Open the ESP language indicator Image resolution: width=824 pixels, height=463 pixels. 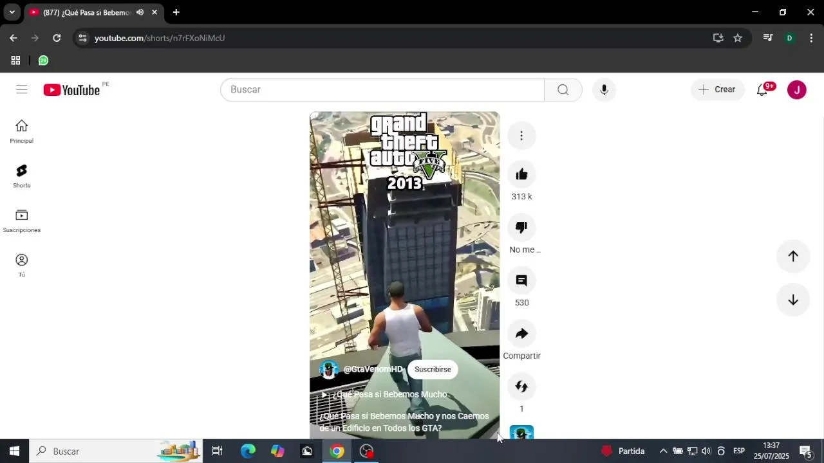pos(739,451)
